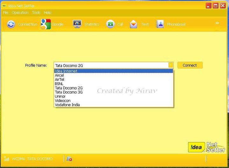
Task: Open the Operation menu
Action: pyautogui.click(x=20, y=13)
